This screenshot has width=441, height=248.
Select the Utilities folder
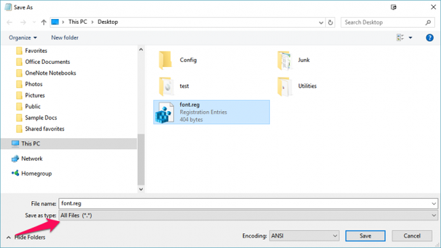click(x=297, y=86)
